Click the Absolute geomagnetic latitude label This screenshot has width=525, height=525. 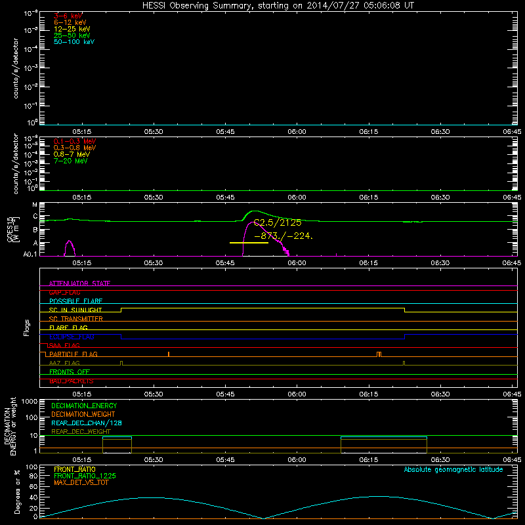(453, 469)
